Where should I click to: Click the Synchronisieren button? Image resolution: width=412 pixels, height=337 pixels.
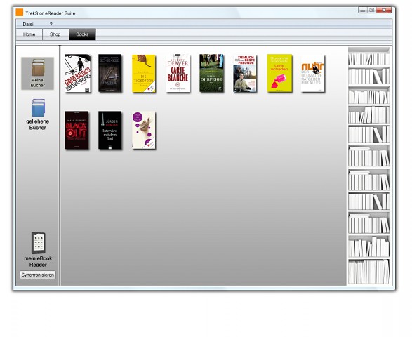[38, 275]
